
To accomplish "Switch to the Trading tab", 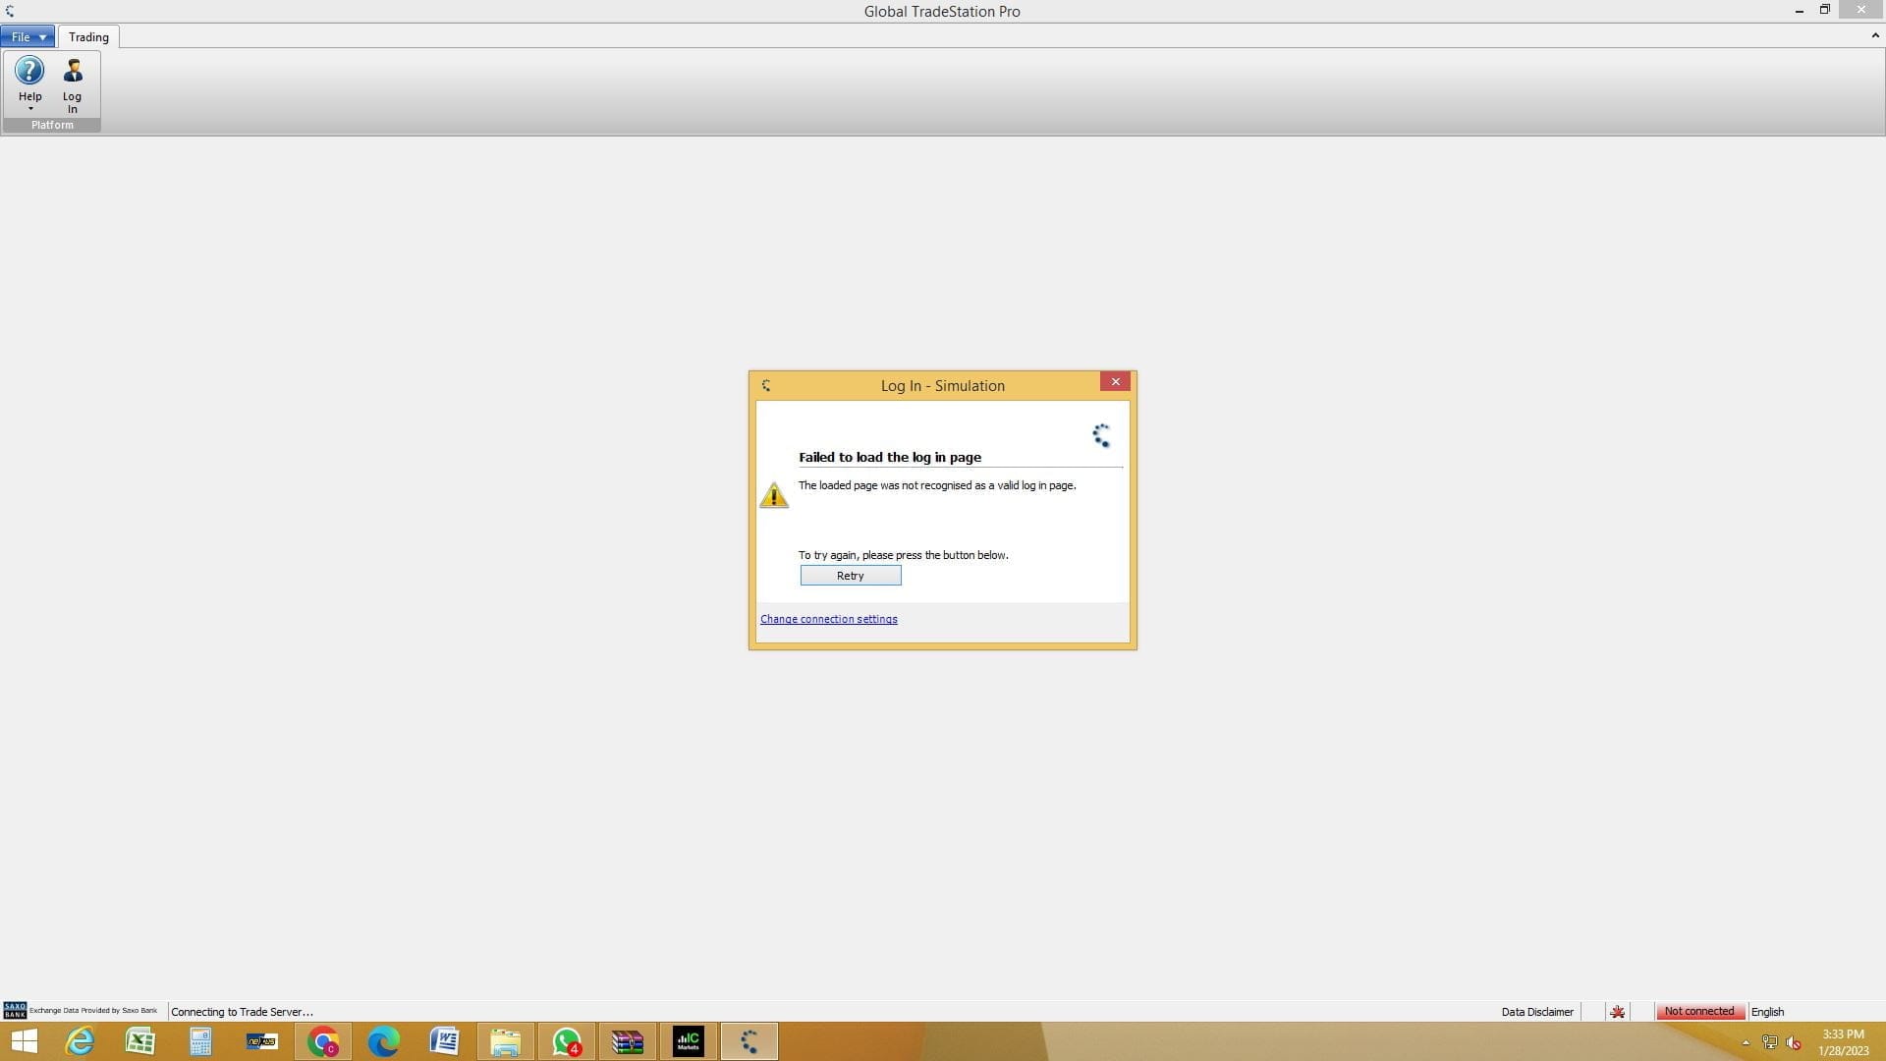I will coord(88,37).
